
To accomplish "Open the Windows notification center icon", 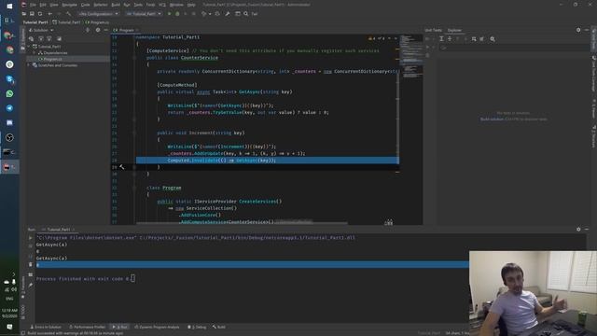I will point(9,327).
